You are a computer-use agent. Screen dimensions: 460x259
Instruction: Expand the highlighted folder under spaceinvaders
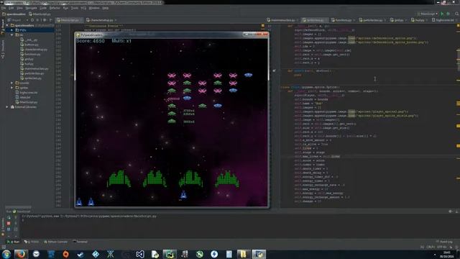12,30
